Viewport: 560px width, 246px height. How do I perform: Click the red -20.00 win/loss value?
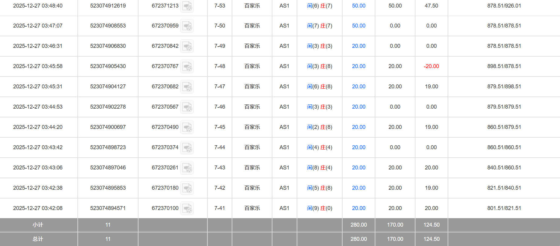(x=431, y=66)
